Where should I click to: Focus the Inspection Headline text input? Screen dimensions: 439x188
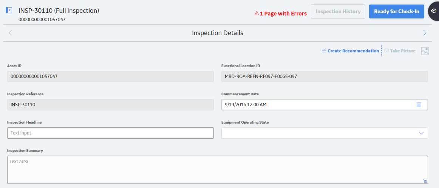click(x=110, y=133)
